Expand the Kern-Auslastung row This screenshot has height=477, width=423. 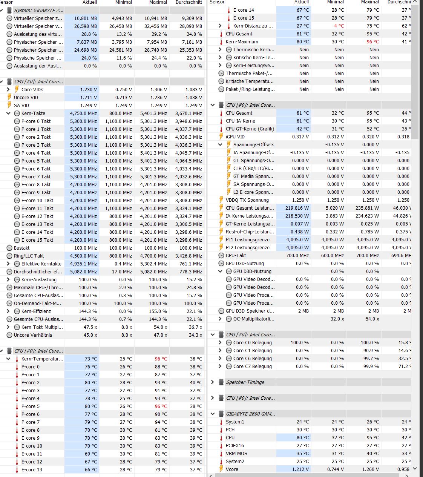click(8, 279)
